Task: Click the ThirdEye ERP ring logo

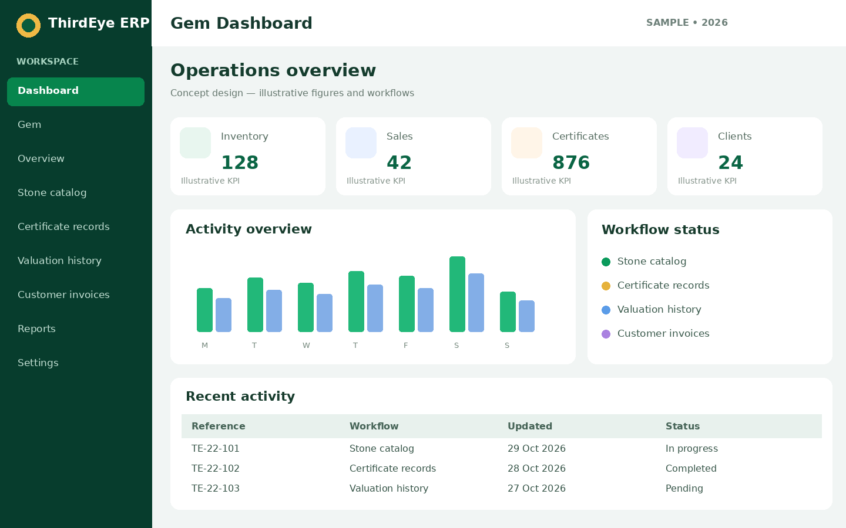Action: (28, 25)
